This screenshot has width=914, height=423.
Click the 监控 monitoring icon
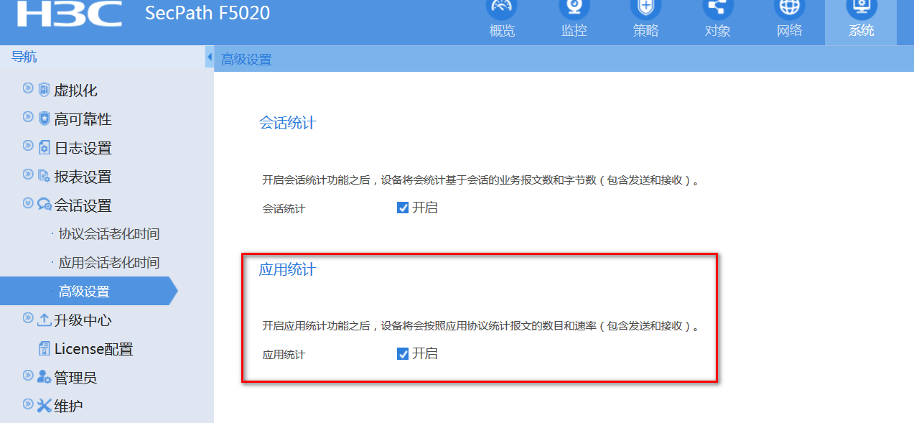[x=574, y=9]
